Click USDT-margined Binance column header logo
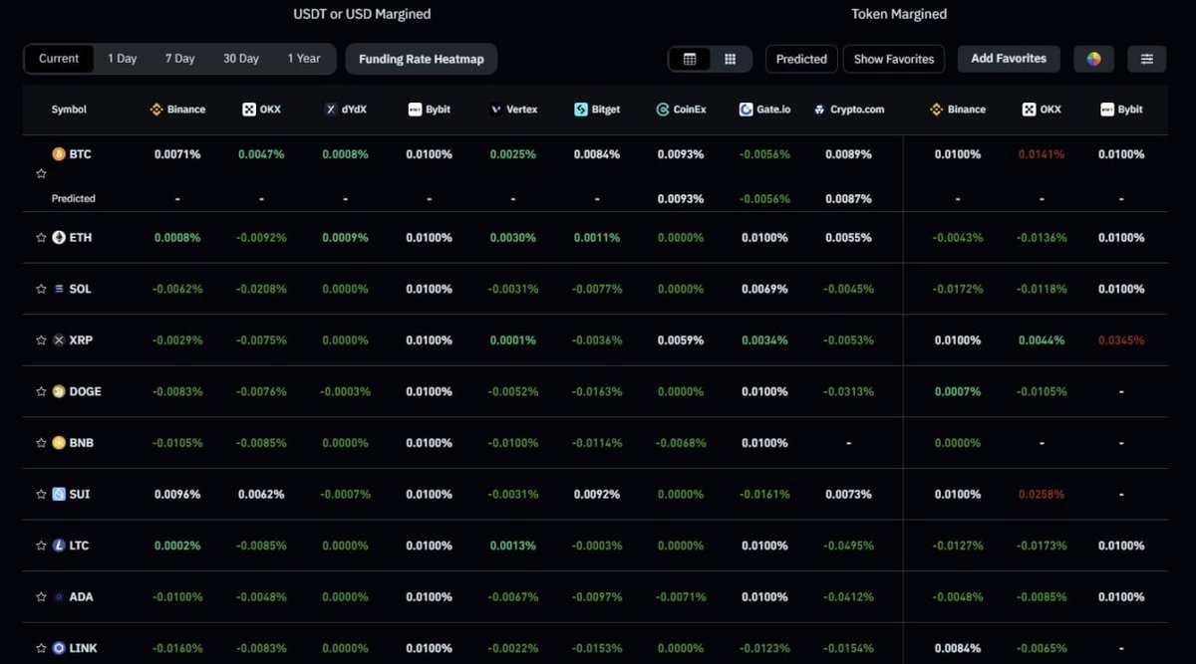This screenshot has height=664, width=1196. [156, 110]
